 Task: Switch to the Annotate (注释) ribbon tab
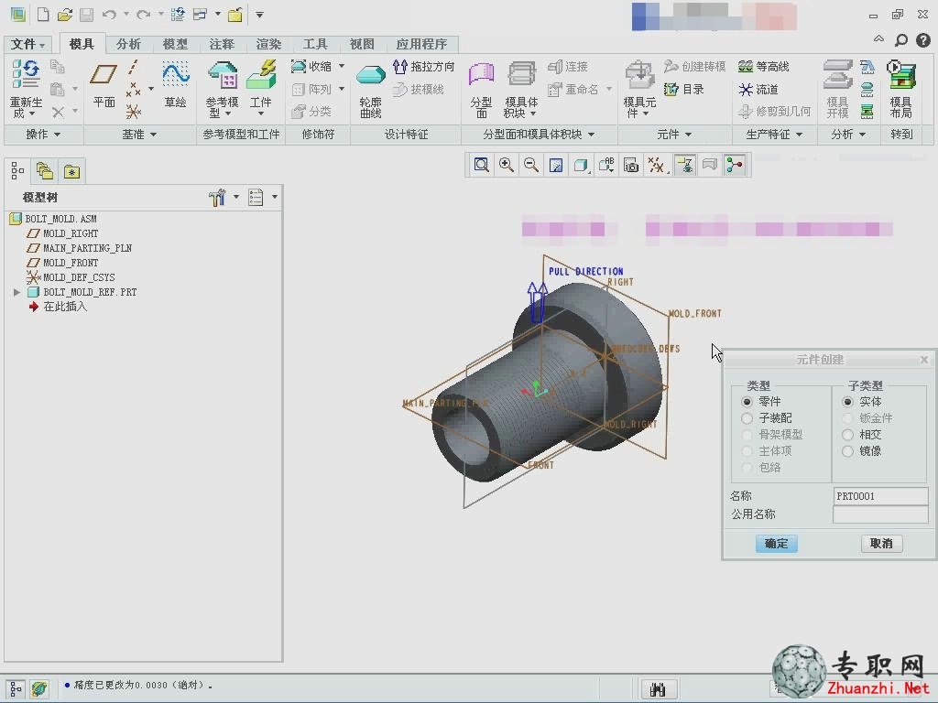[222, 44]
